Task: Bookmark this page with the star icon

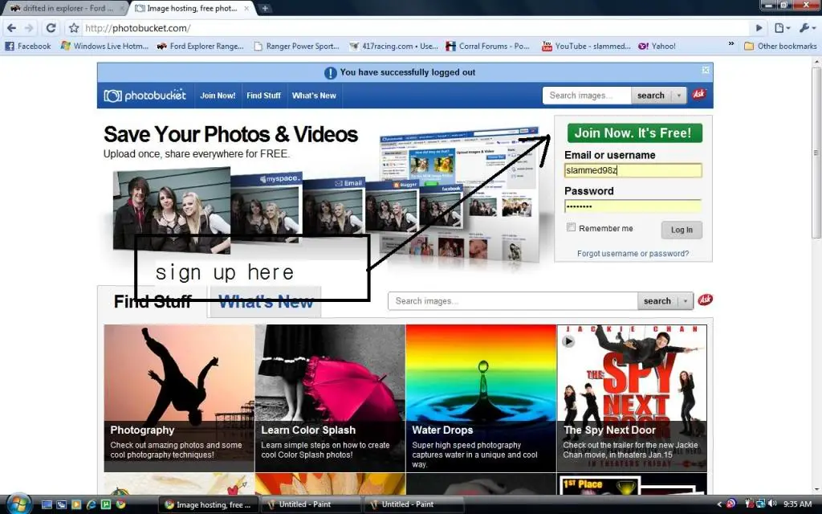Action: (x=74, y=28)
